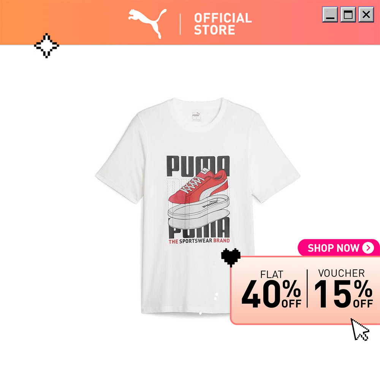Click THE SPORTSWEAR BRAND text on shirt

point(199,241)
